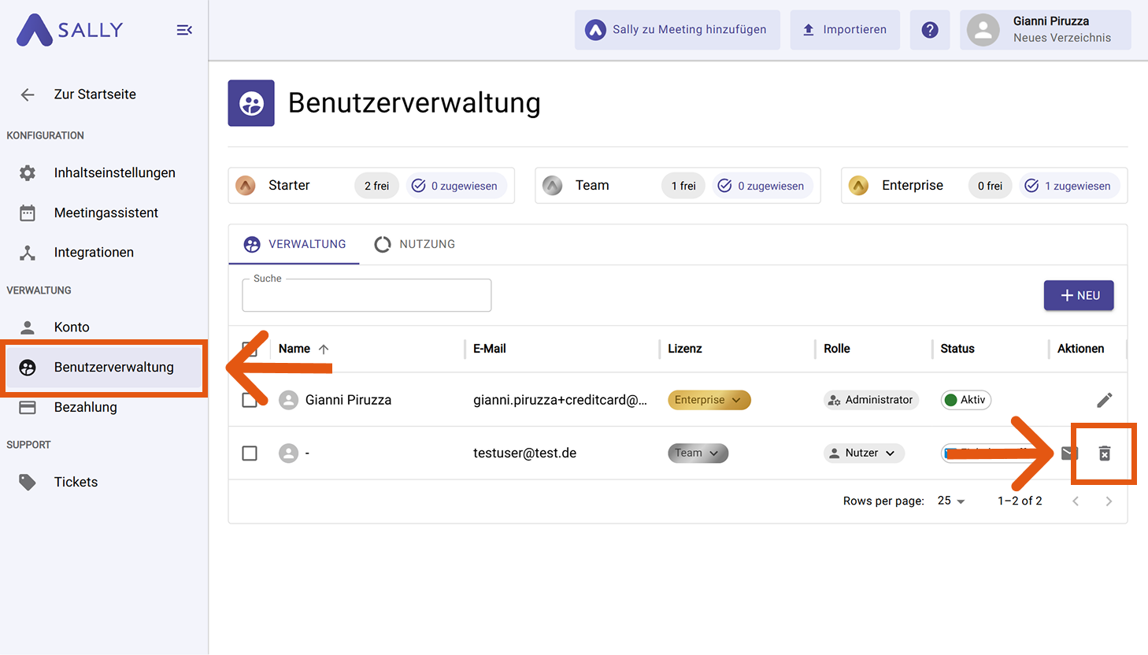Check Gianni Piruzza row checkbox
The image size is (1148, 655).
point(250,400)
